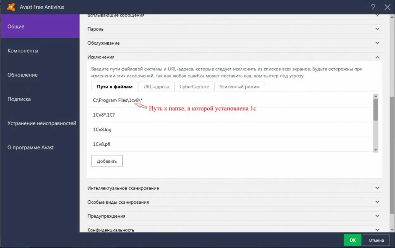Click the Отмена button
The height and width of the screenshot is (248, 395).
click(x=376, y=240)
